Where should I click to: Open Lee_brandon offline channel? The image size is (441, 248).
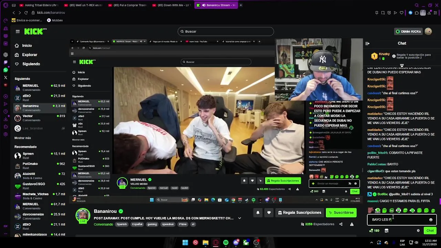pos(40,128)
